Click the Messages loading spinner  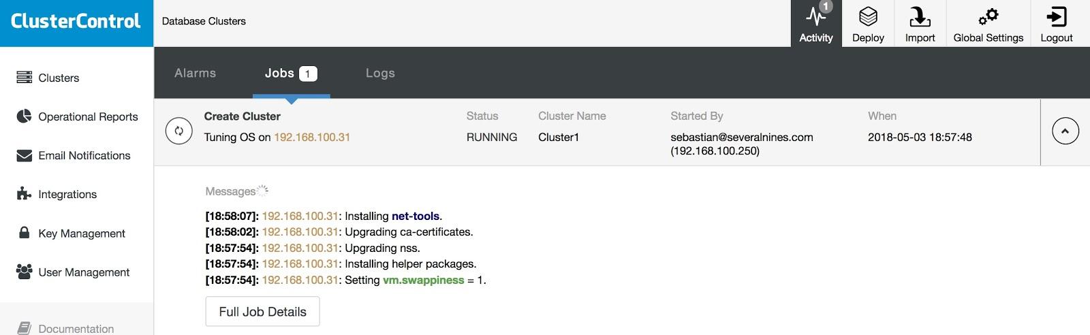pyautogui.click(x=263, y=191)
